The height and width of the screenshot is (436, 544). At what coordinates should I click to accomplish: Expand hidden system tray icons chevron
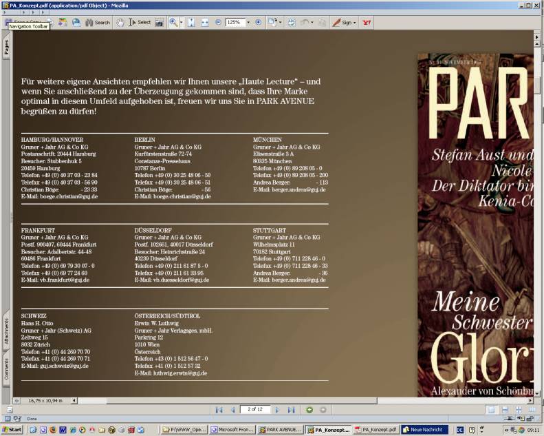pyautogui.click(x=507, y=430)
